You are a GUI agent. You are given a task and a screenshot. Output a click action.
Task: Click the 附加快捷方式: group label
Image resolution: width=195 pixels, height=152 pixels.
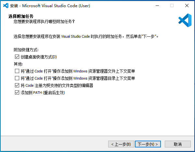coord(26,50)
